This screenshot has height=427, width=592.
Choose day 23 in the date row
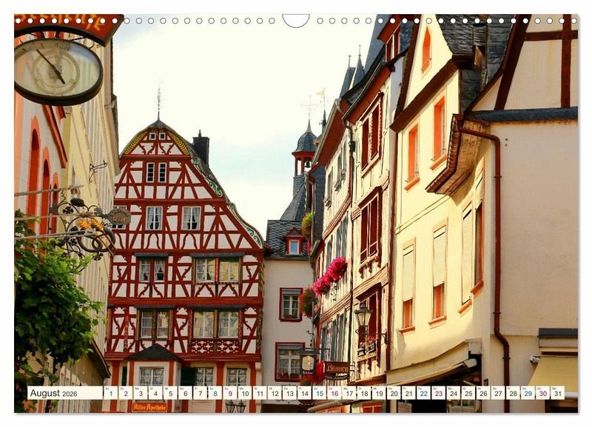(438, 393)
